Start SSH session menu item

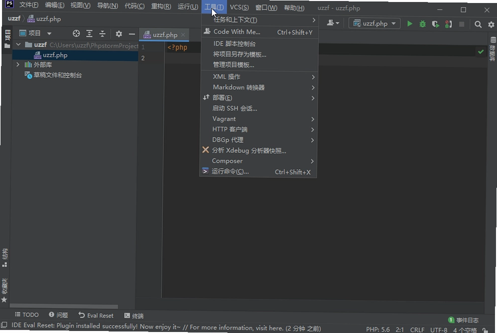tap(259, 108)
